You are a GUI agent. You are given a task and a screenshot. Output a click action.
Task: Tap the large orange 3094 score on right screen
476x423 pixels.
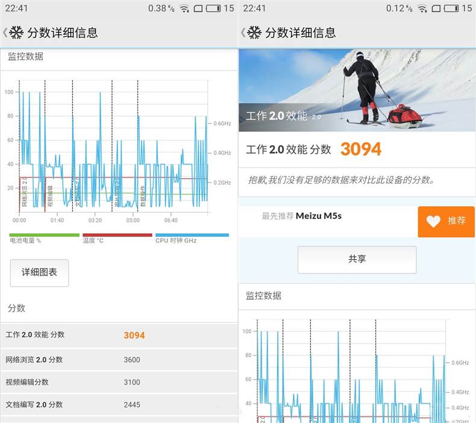(361, 149)
